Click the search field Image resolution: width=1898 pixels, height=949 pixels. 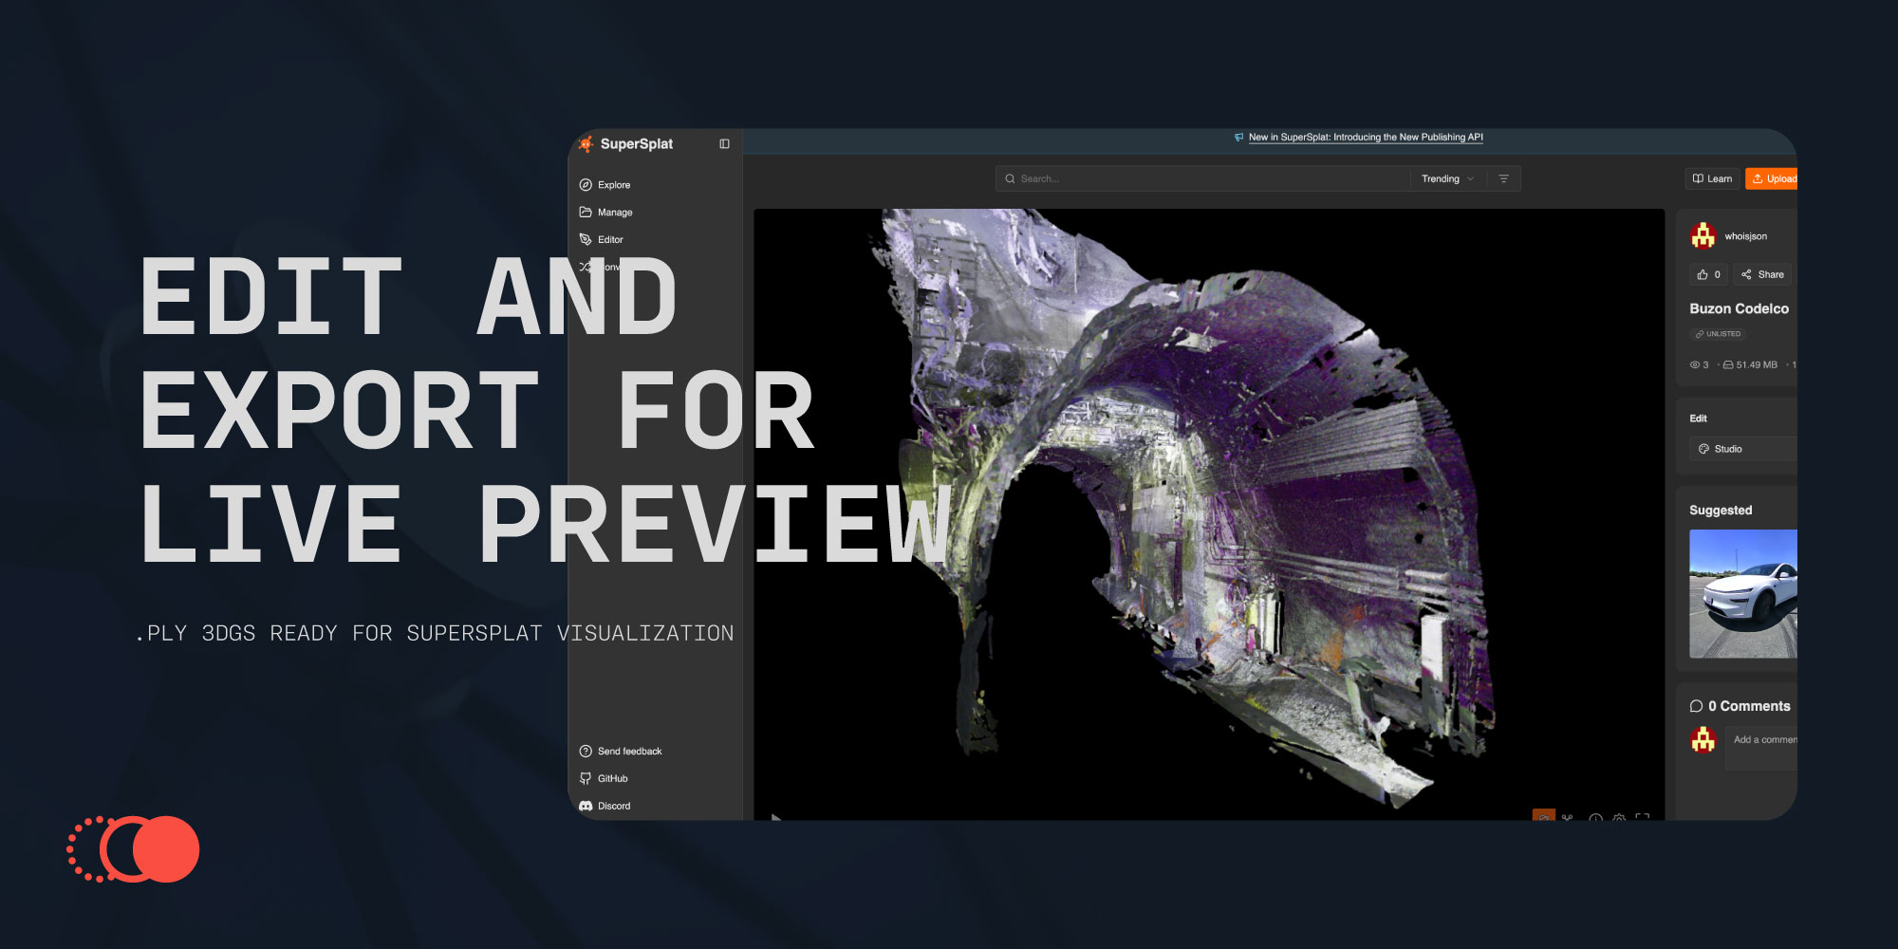(1202, 178)
